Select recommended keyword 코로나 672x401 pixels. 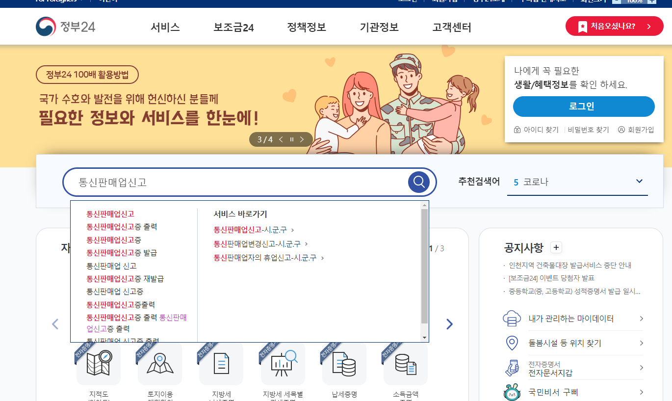[x=536, y=182]
